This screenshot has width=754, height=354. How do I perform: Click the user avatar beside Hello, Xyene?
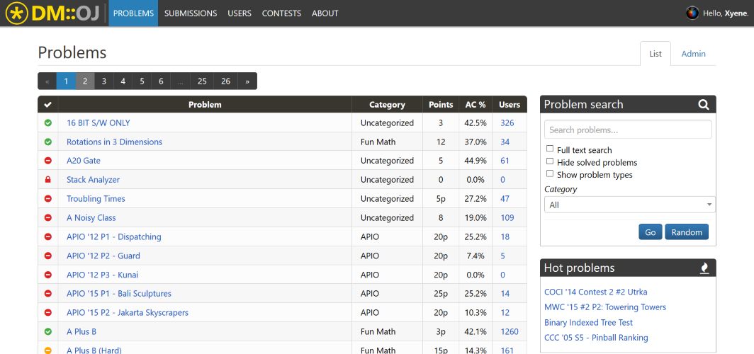[692, 13]
